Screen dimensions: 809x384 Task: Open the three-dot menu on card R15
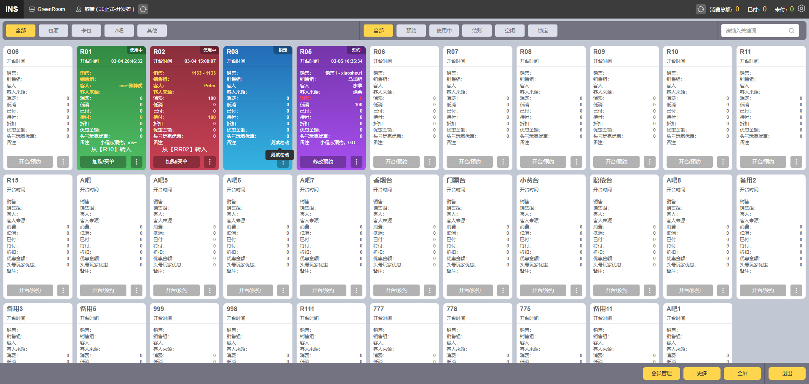tap(63, 290)
